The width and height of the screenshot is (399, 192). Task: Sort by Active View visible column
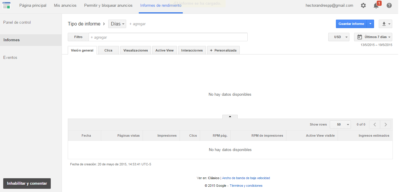320,136
